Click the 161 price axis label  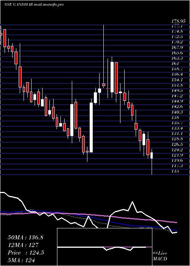[175, 63]
